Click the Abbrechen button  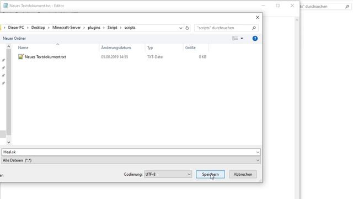tap(243, 175)
